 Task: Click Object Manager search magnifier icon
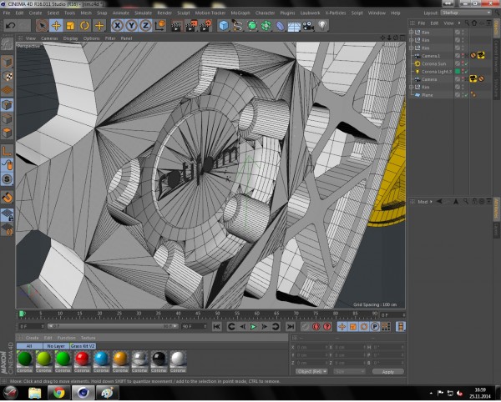point(467,23)
